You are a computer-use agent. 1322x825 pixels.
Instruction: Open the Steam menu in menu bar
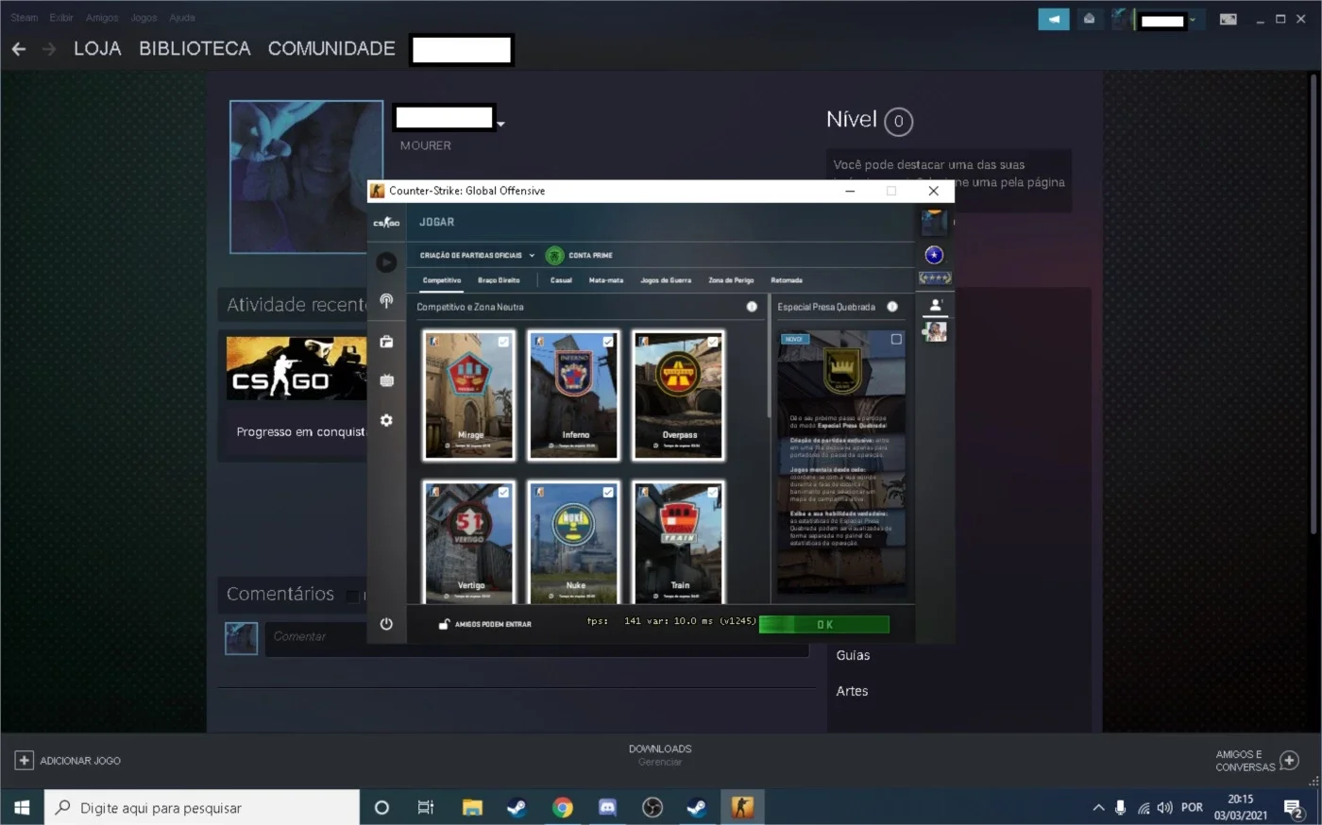[25, 18]
